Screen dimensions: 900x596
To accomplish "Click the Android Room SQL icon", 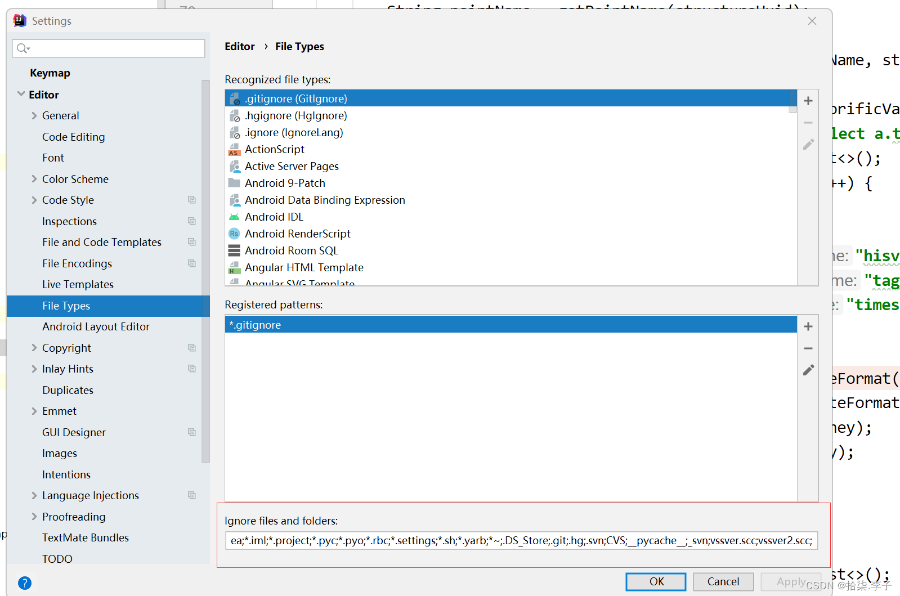I will [234, 250].
